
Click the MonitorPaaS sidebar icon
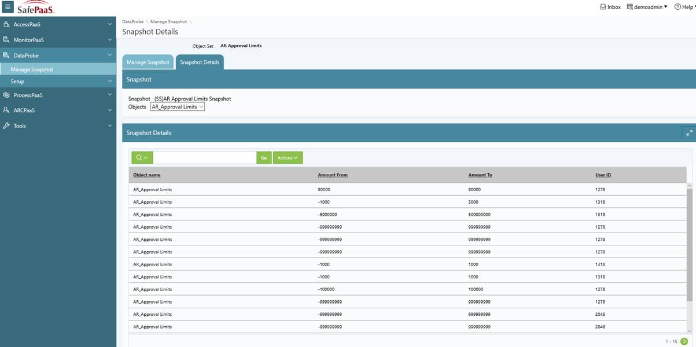[6, 40]
